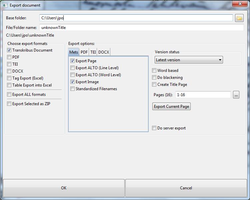Confirm export with OK

tap(64, 188)
